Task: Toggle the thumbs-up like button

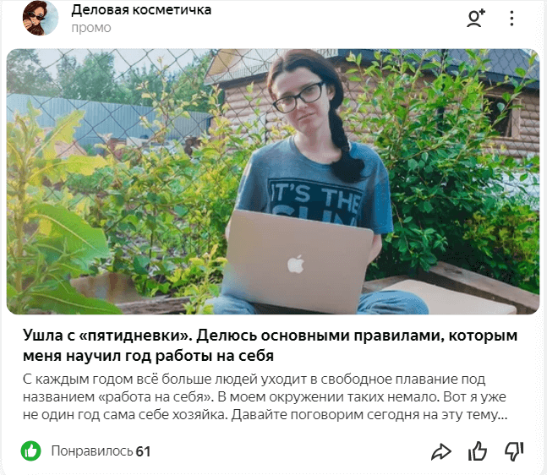Action: (x=477, y=451)
